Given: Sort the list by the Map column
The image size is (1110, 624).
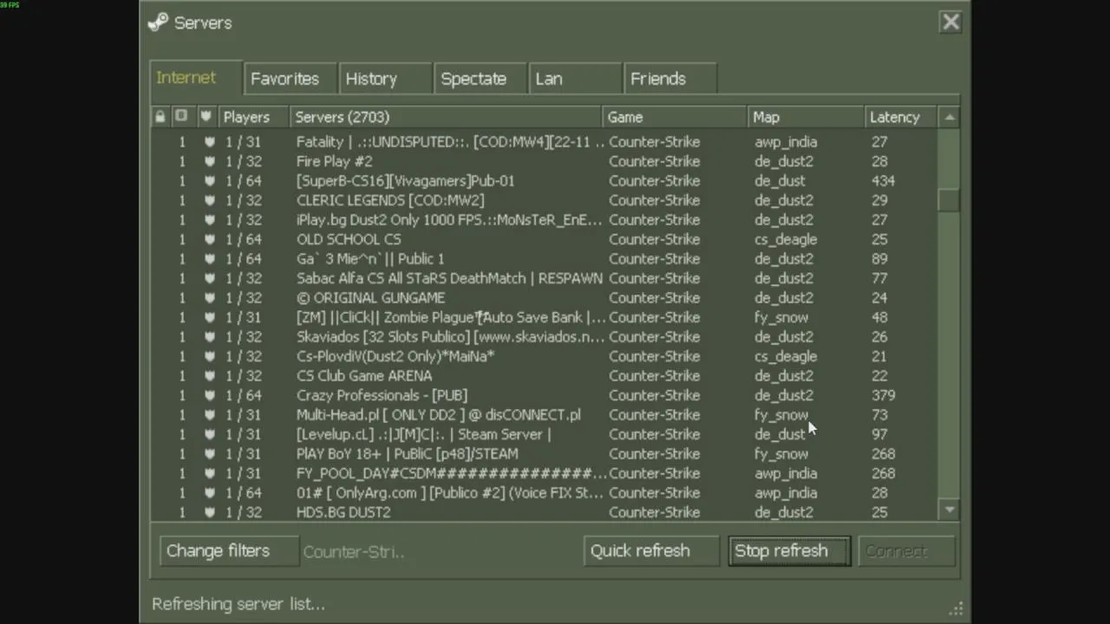Looking at the screenshot, I should point(806,116).
